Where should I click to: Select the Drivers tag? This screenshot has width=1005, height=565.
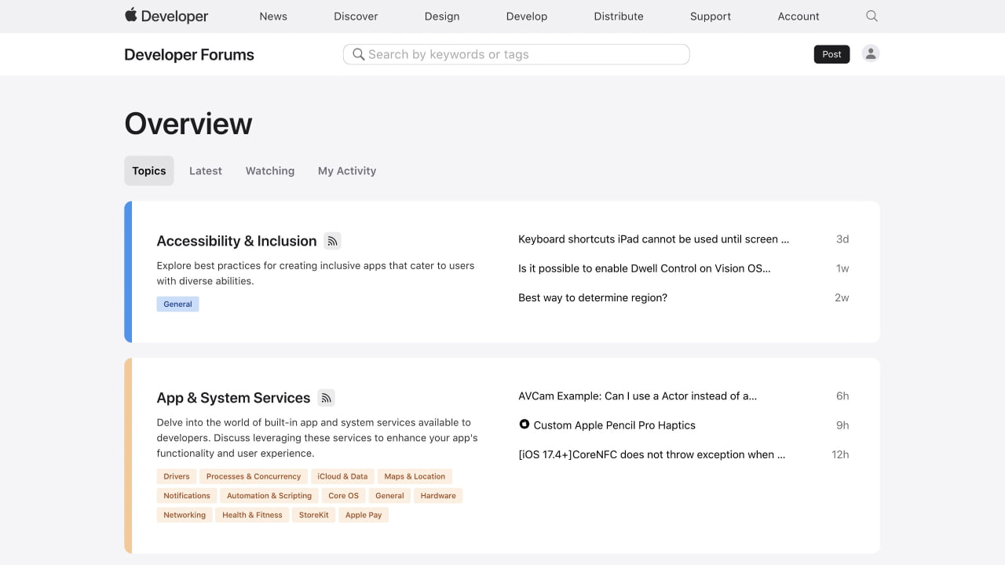point(177,476)
